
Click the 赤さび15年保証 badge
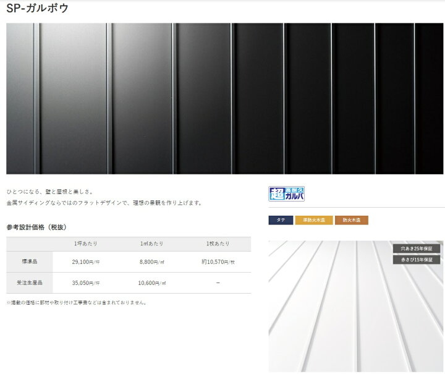click(x=417, y=260)
